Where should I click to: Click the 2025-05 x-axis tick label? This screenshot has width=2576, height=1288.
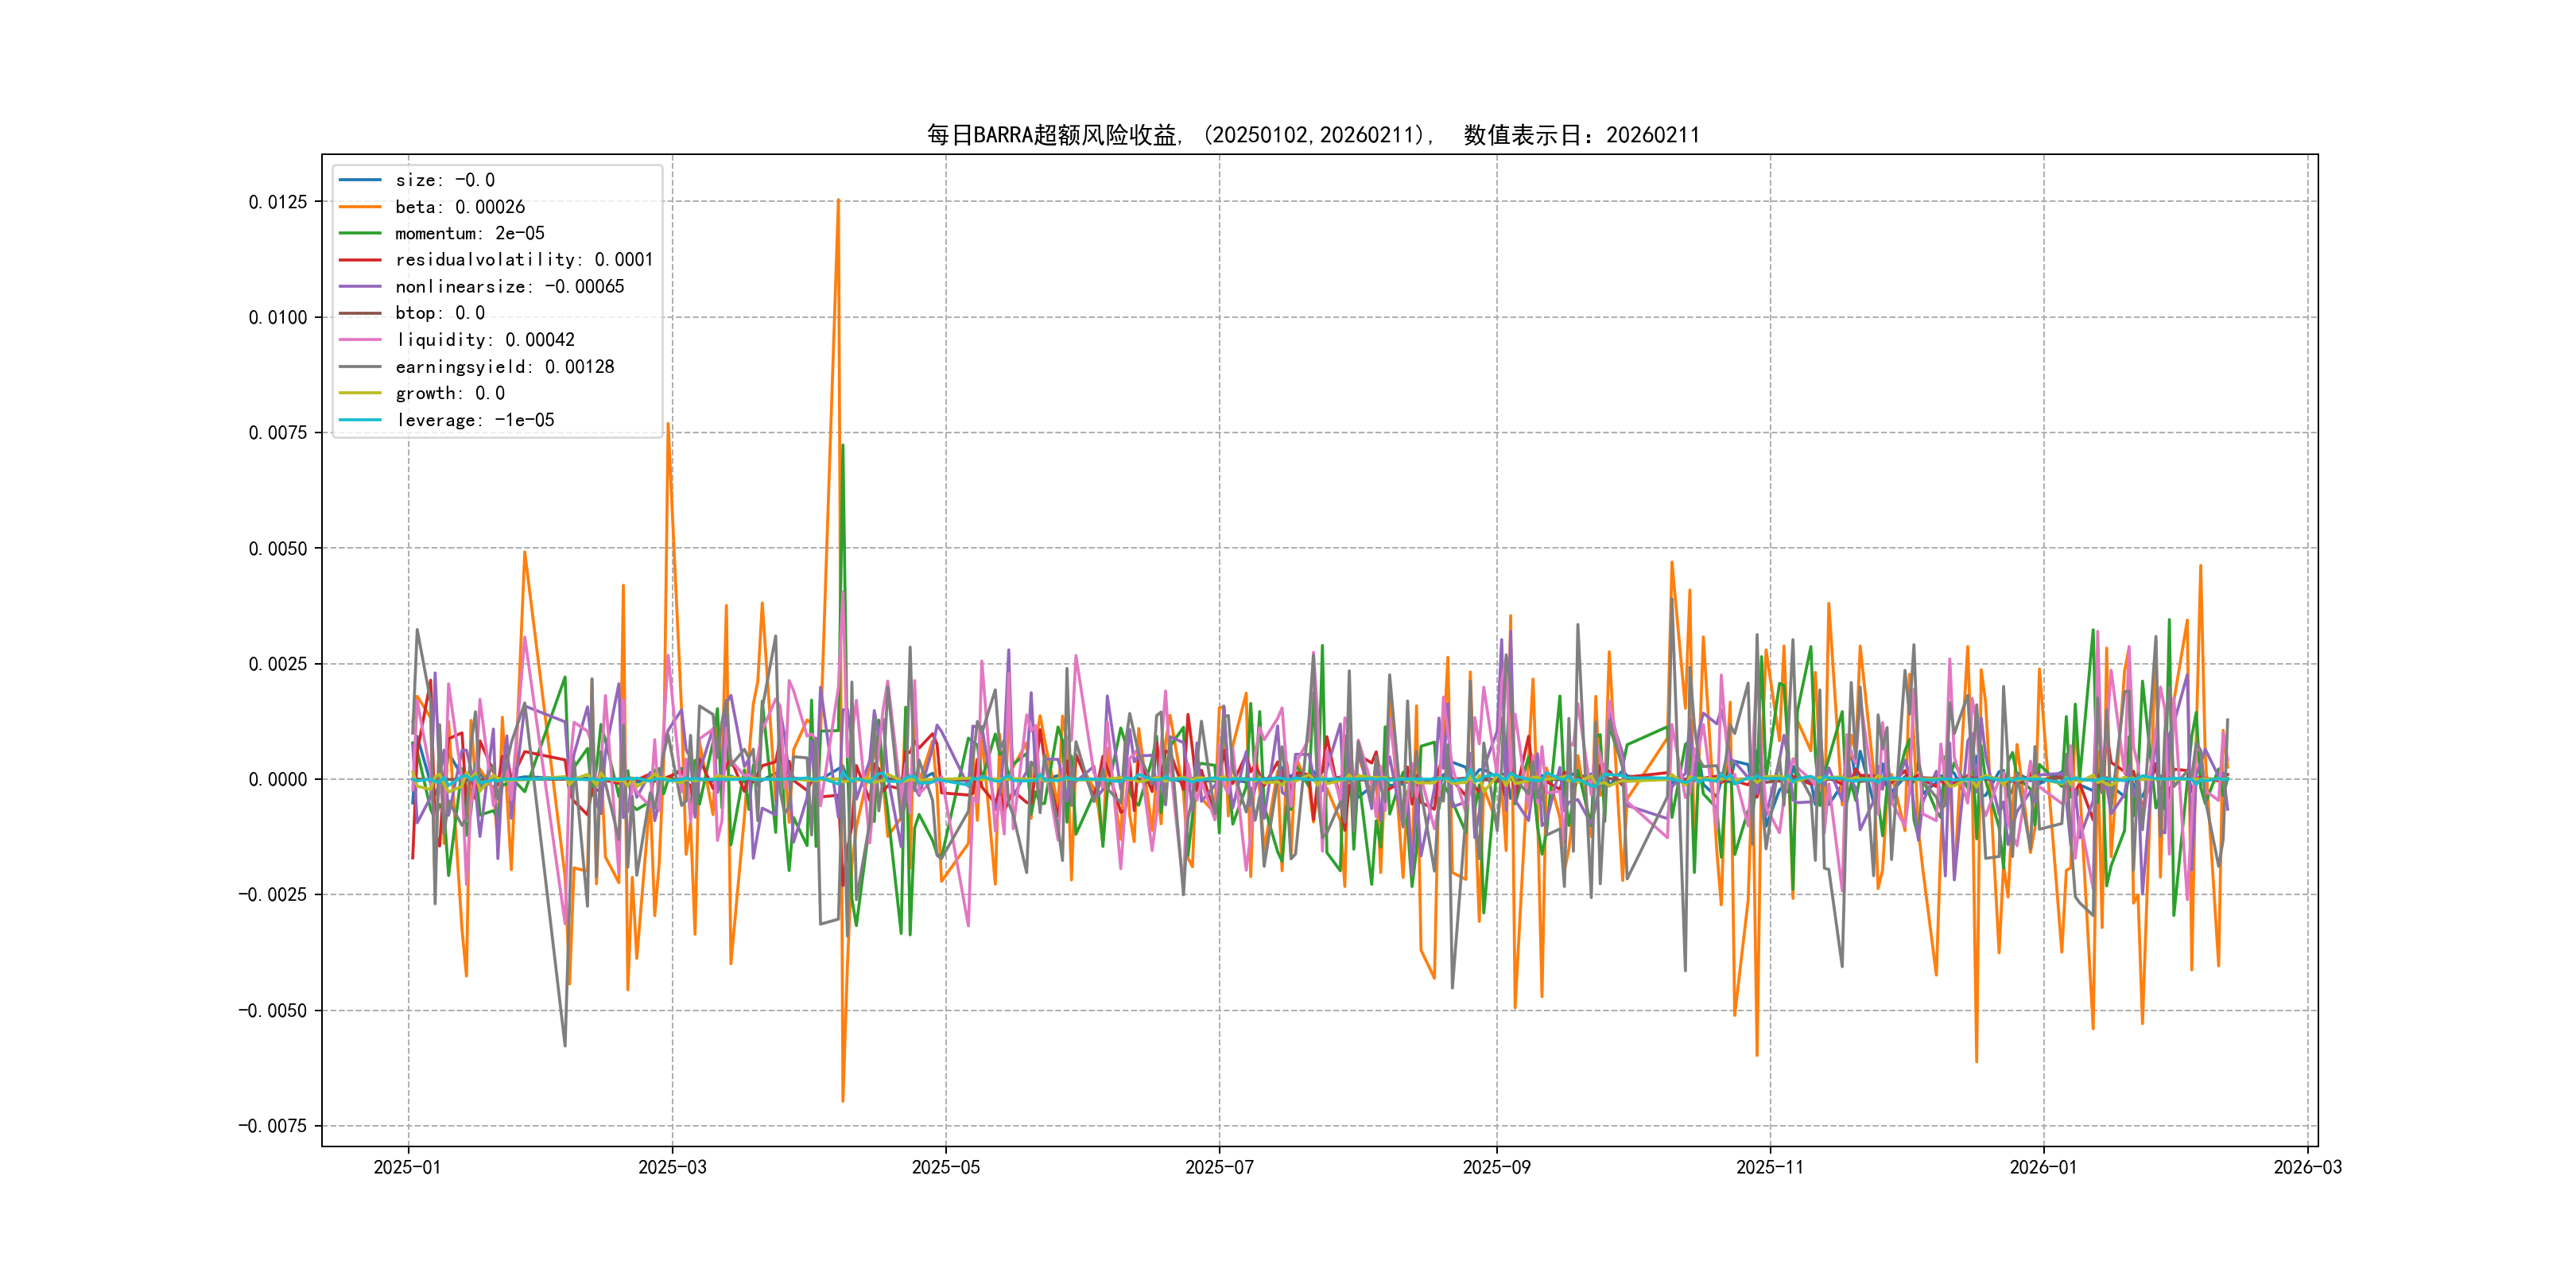pyautogui.click(x=945, y=1167)
